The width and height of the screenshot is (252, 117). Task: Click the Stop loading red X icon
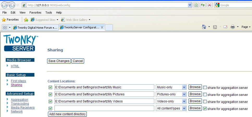coord(209,5)
